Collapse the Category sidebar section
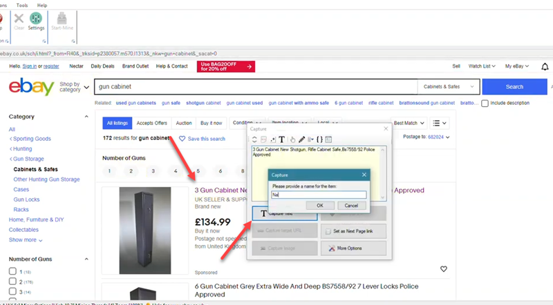 pos(86,117)
